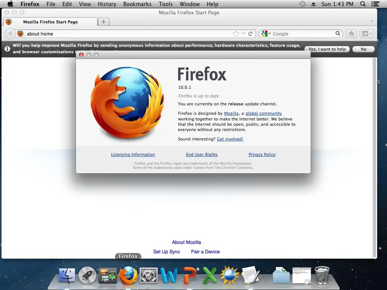Launch Microsoft Excel from Dock

pos(210,275)
